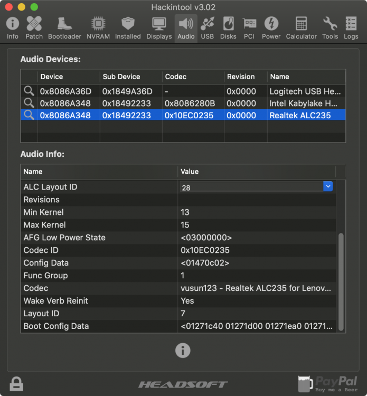Sort by Sub Device column header
The height and width of the screenshot is (396, 367).
tap(131, 77)
